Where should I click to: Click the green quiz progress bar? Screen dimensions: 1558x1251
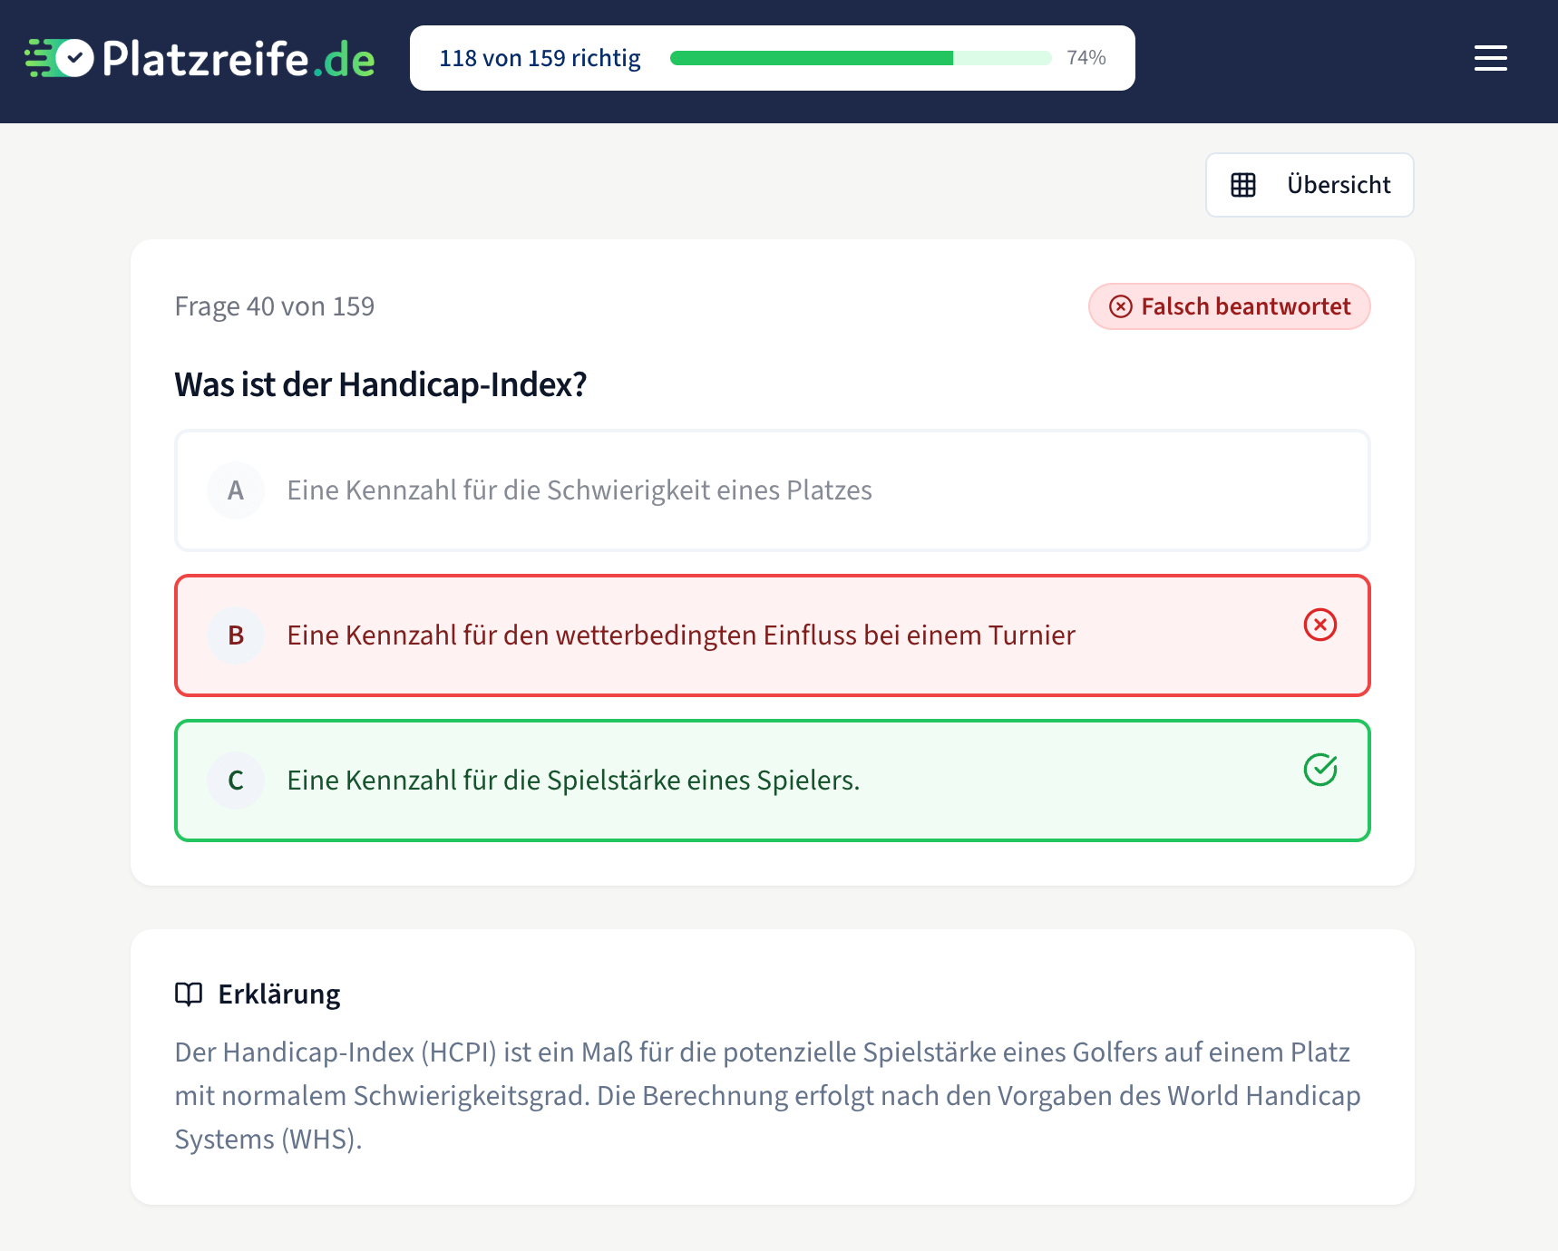pos(860,58)
